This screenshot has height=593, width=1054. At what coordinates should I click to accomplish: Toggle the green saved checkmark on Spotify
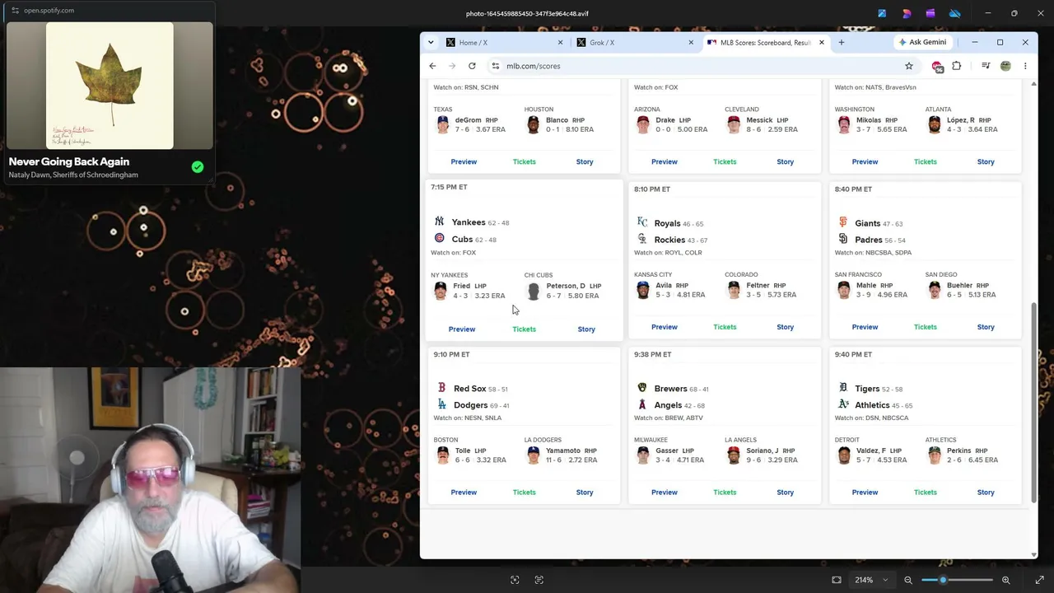click(x=198, y=166)
